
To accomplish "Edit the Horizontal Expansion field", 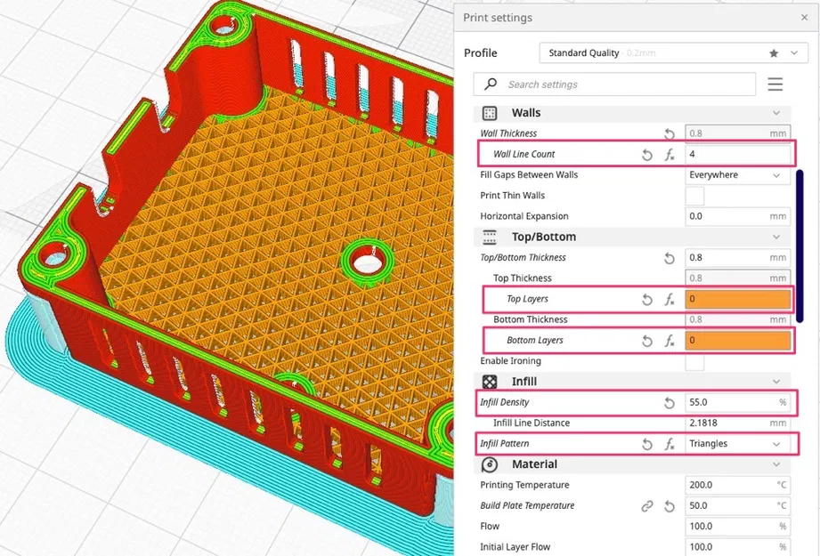I will (738, 216).
